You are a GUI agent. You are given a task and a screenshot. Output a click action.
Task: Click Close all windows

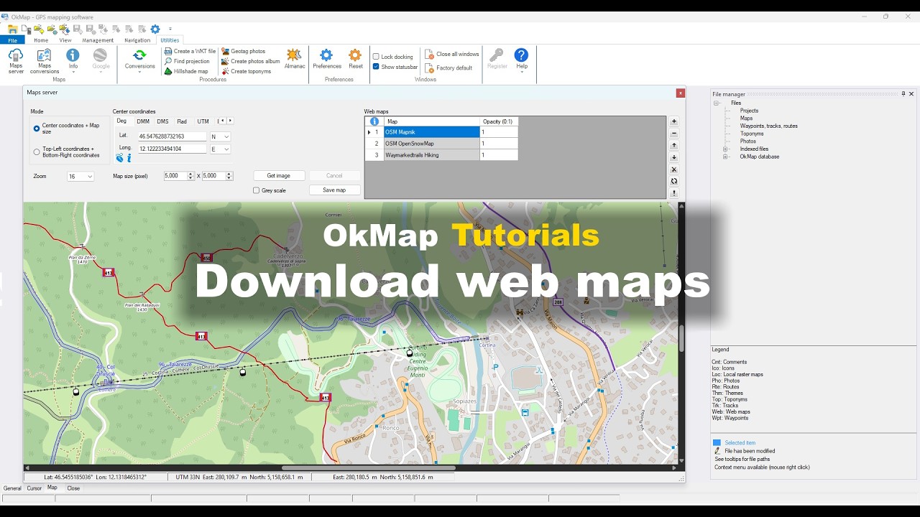(452, 55)
